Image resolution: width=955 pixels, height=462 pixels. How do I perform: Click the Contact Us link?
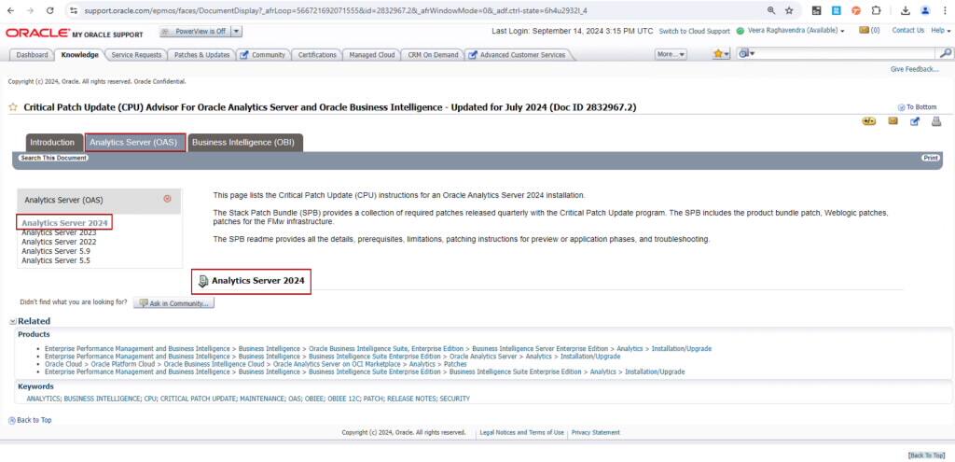[x=907, y=31]
